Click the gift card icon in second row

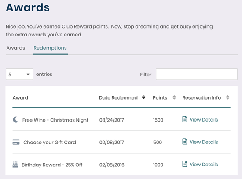[16, 142]
